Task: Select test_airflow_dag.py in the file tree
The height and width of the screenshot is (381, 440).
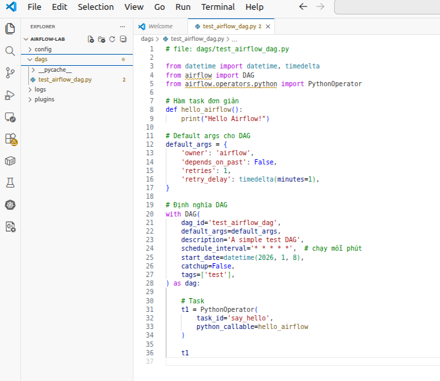Action: click(64, 80)
